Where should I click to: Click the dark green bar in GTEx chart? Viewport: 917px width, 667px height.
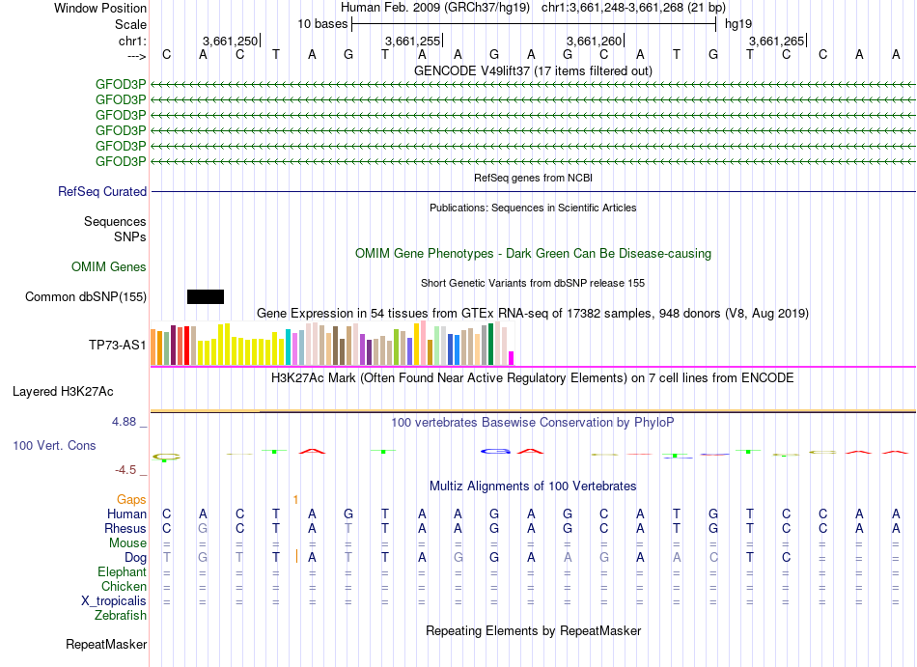coord(491,345)
